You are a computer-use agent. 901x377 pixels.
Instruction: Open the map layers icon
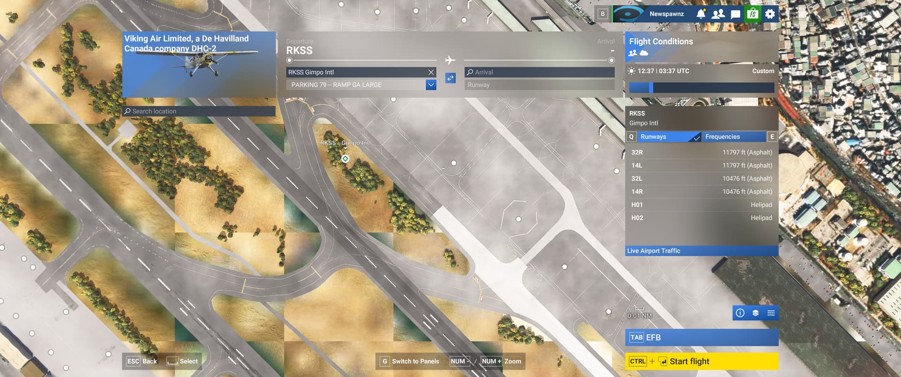tap(756, 313)
